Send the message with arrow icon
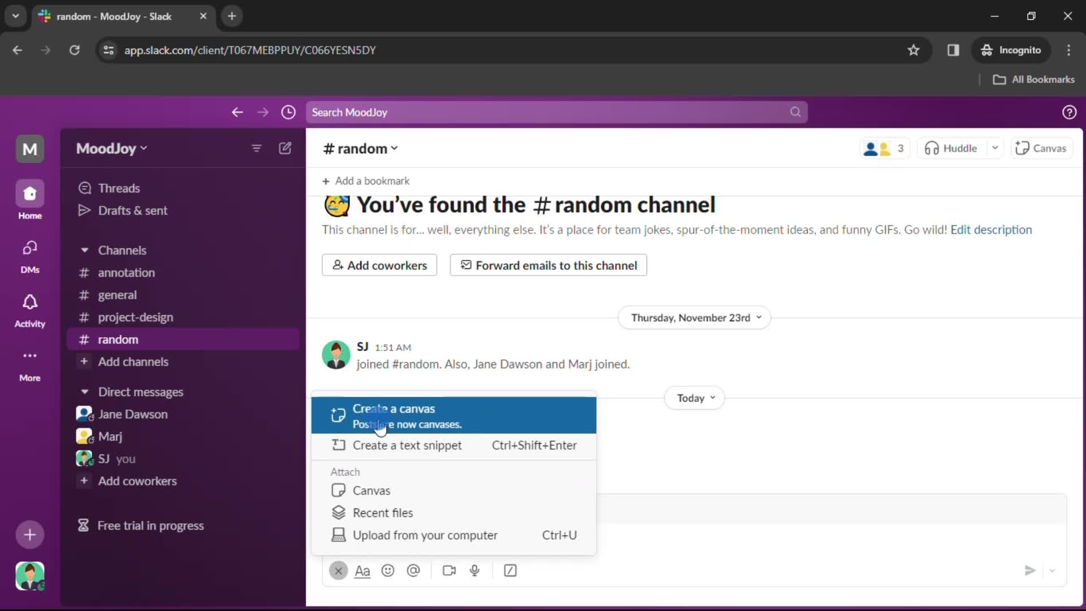The width and height of the screenshot is (1086, 611). [1030, 570]
